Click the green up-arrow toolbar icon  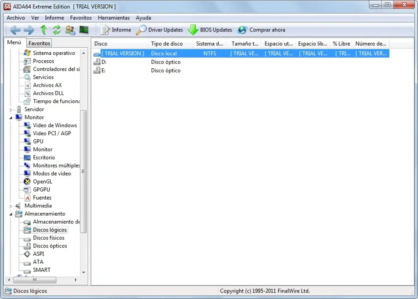44,30
